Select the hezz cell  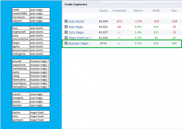(21, 28)
